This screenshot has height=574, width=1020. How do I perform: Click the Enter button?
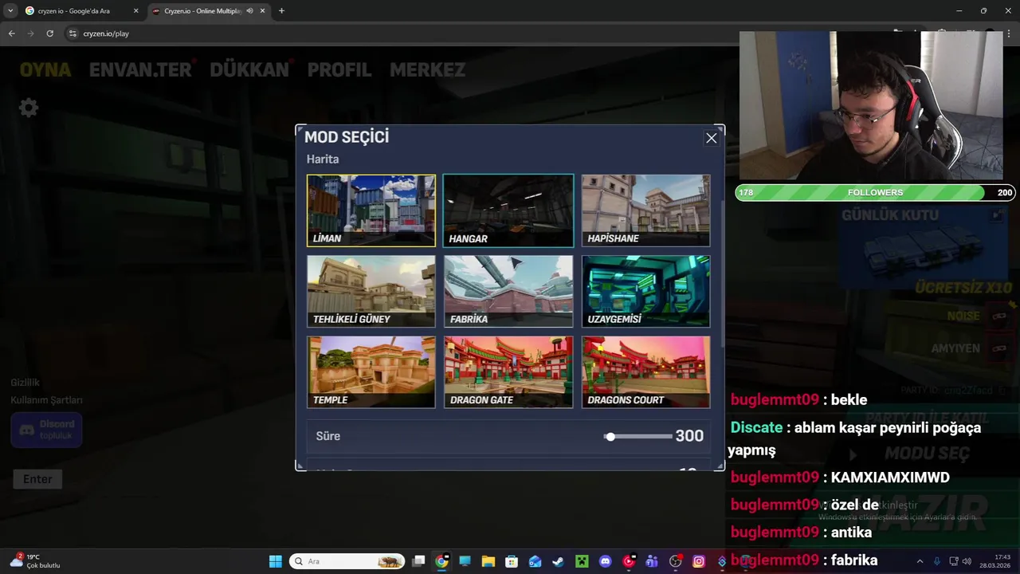[x=37, y=479]
